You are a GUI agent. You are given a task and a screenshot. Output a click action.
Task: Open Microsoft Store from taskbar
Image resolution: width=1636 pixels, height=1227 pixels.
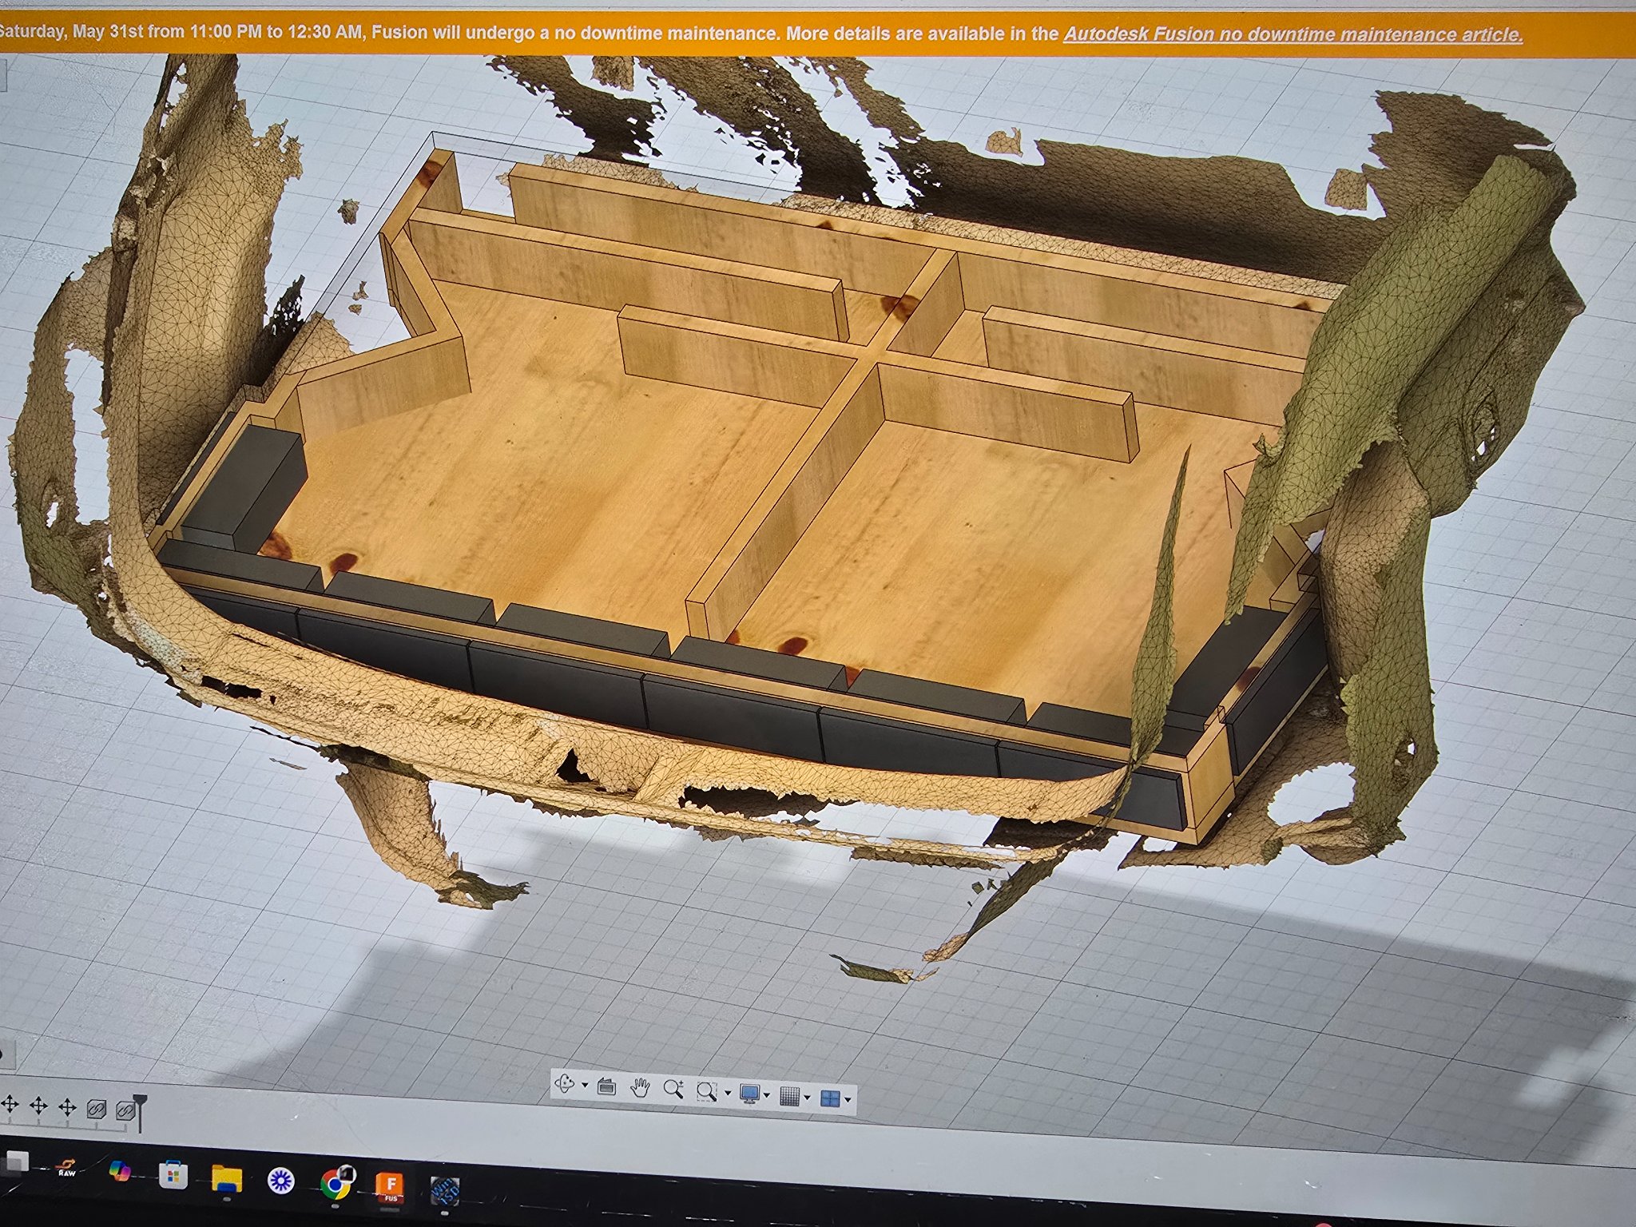pyautogui.click(x=173, y=1174)
